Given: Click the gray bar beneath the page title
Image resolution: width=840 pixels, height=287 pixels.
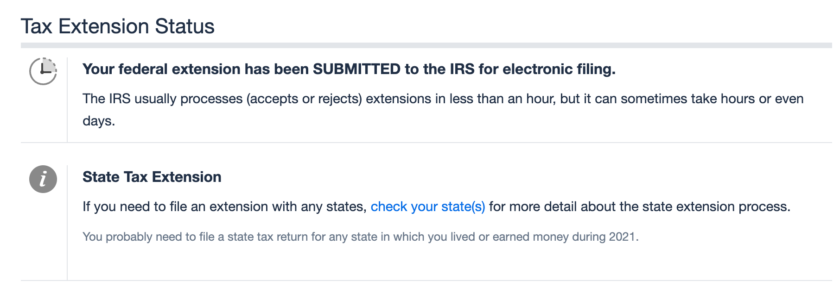Looking at the screenshot, I should coord(426,45).
